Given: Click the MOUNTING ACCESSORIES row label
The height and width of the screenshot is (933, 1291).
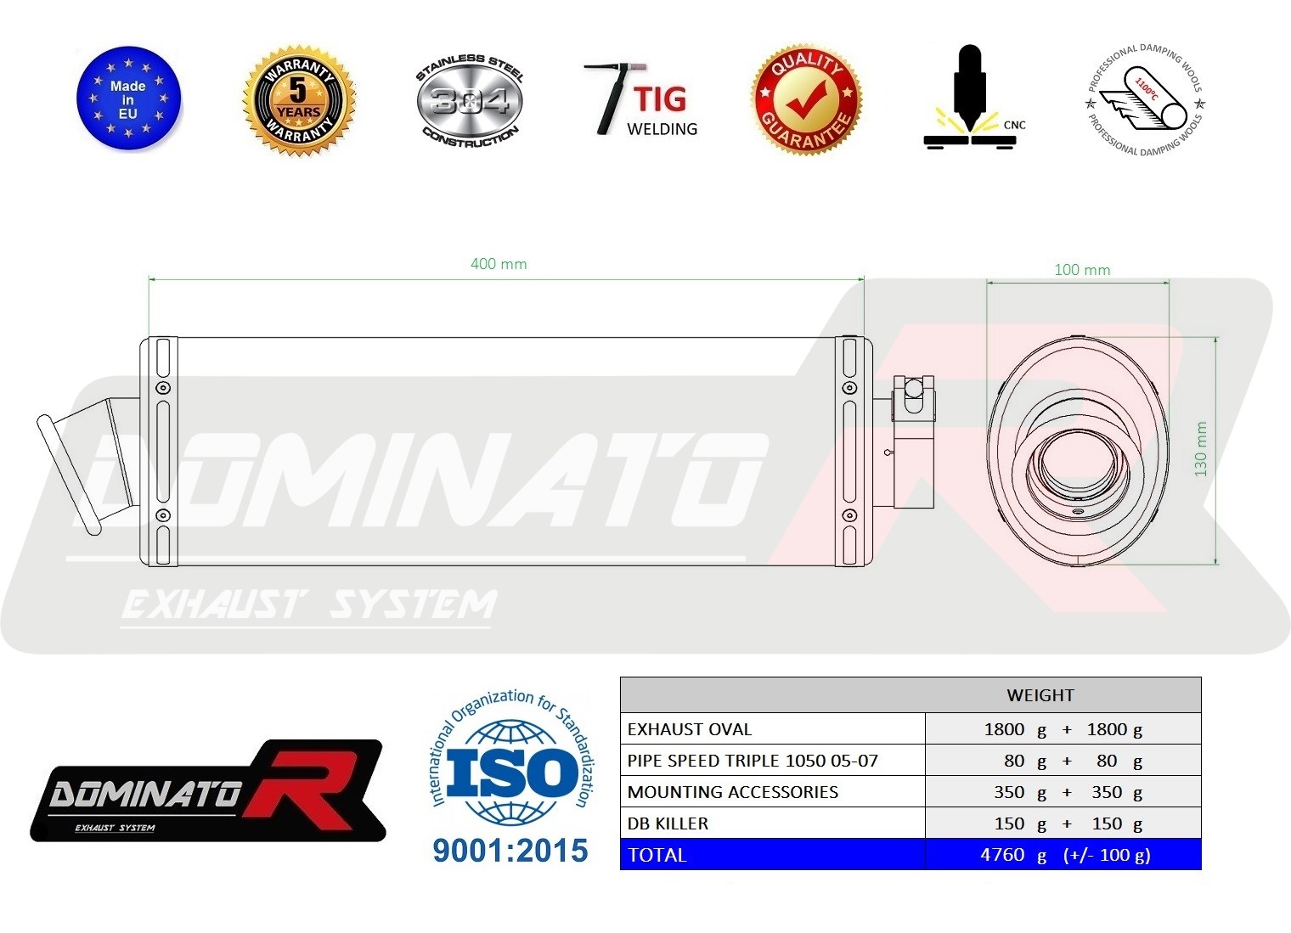Looking at the screenshot, I should pyautogui.click(x=733, y=792).
